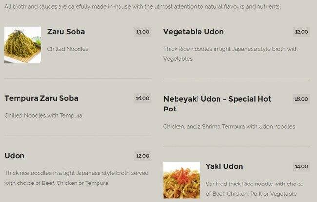Image resolution: width=317 pixels, height=202 pixels.
Task: Click the in-house broth and sauces note
Action: [x=142, y=7]
